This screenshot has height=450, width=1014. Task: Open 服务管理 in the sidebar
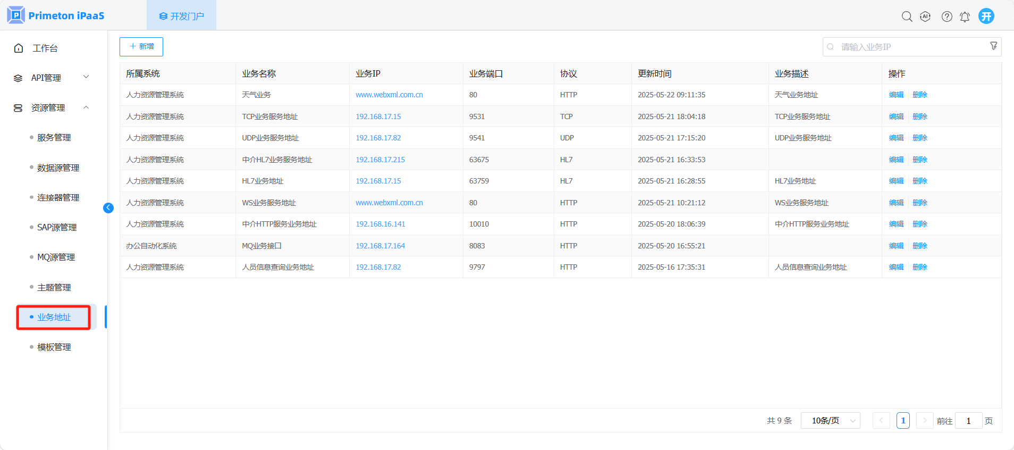coord(54,138)
